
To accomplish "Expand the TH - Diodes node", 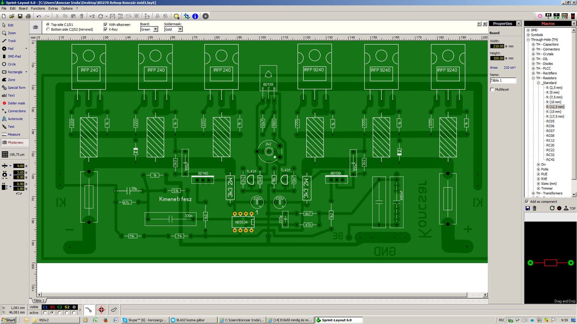I will pos(533,64).
